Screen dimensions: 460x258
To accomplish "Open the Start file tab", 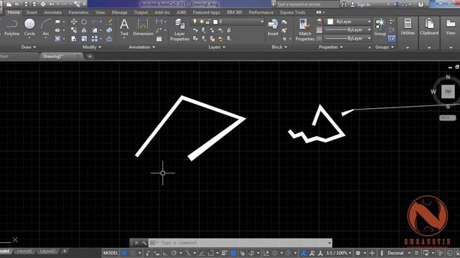I will [x=4, y=56].
